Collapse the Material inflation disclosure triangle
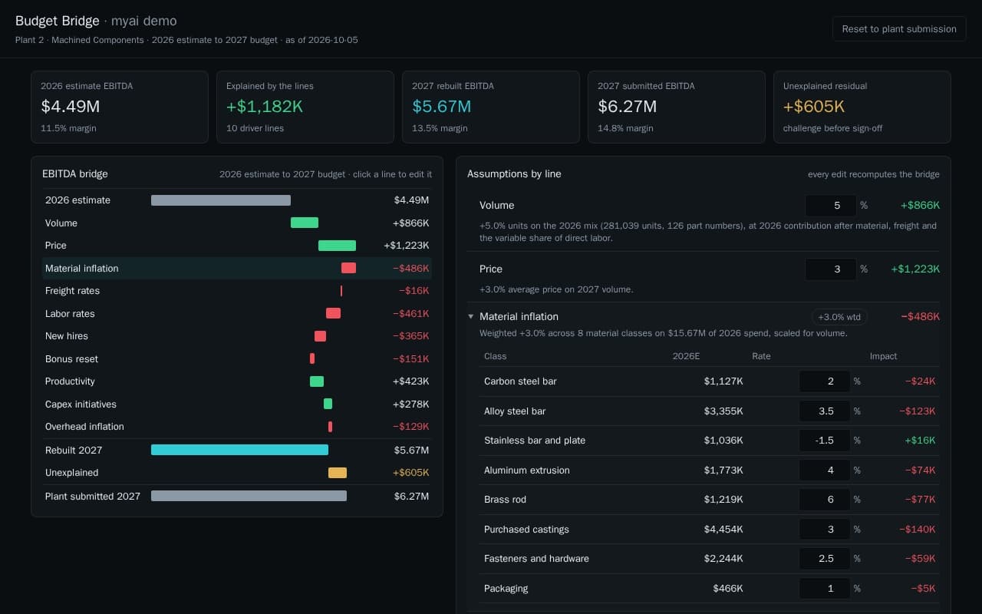Image resolution: width=982 pixels, height=614 pixels. tap(471, 316)
